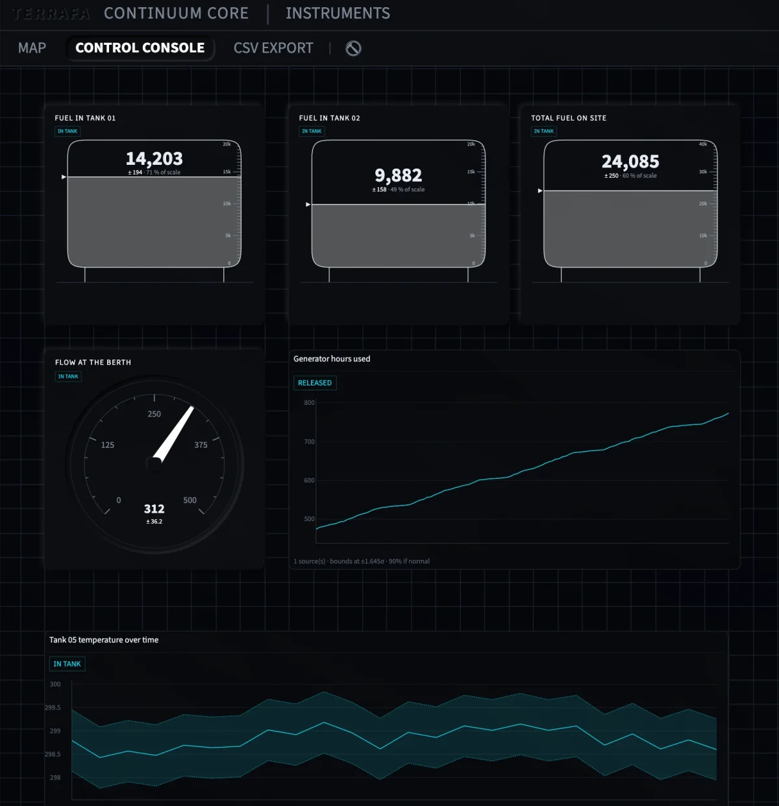Click the 9,882 tank reading

[398, 176]
